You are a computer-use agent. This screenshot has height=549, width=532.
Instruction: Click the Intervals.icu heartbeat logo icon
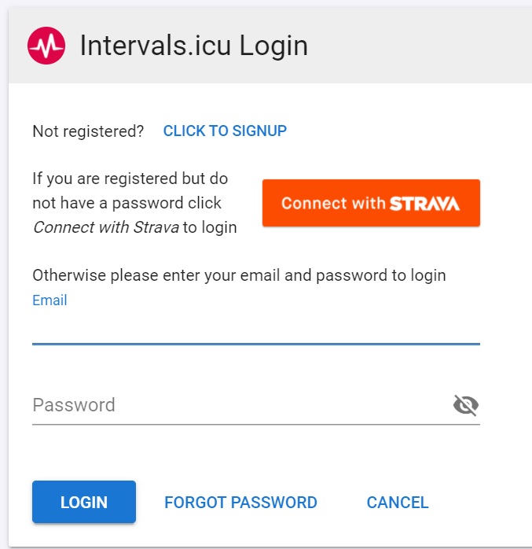46,46
